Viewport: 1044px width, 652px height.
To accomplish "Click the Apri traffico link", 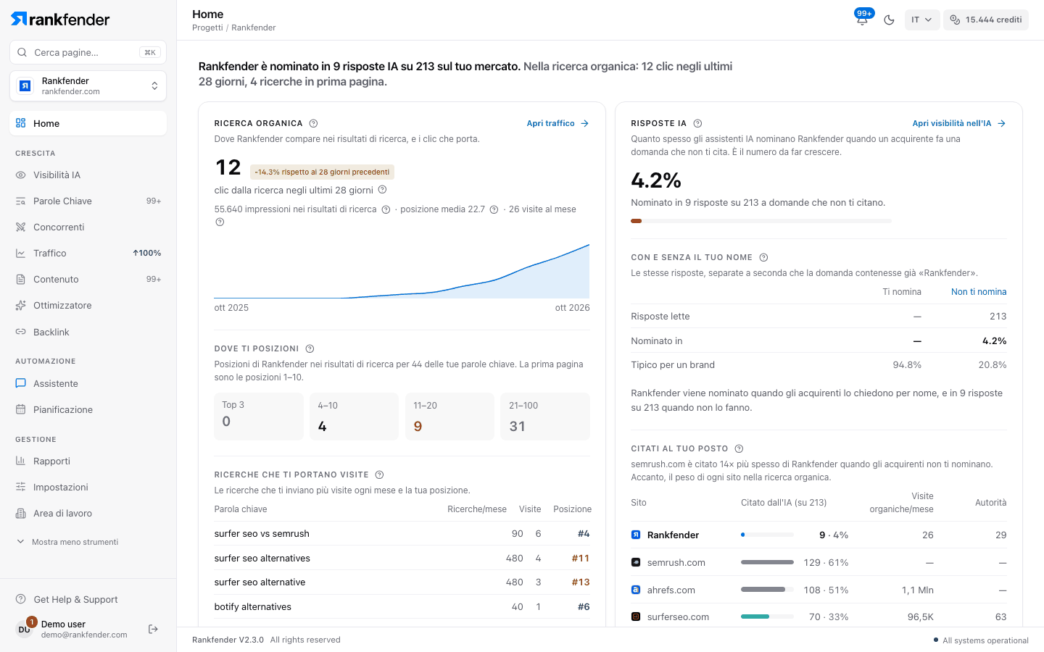I will 558,123.
